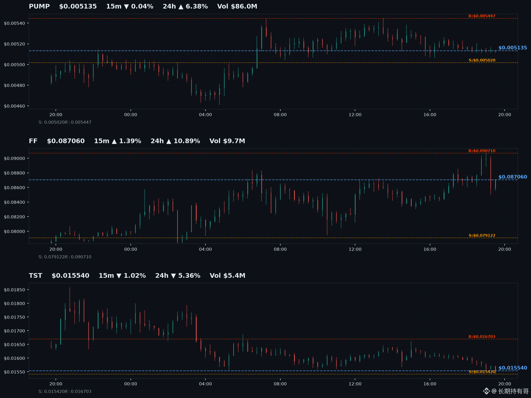Click the 04:00 time label under the TST chart

point(205,384)
